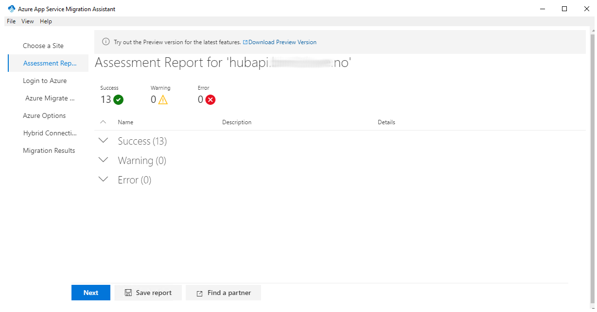This screenshot has width=597, height=312.
Task: Open the Login to Azure step
Action: tap(45, 81)
